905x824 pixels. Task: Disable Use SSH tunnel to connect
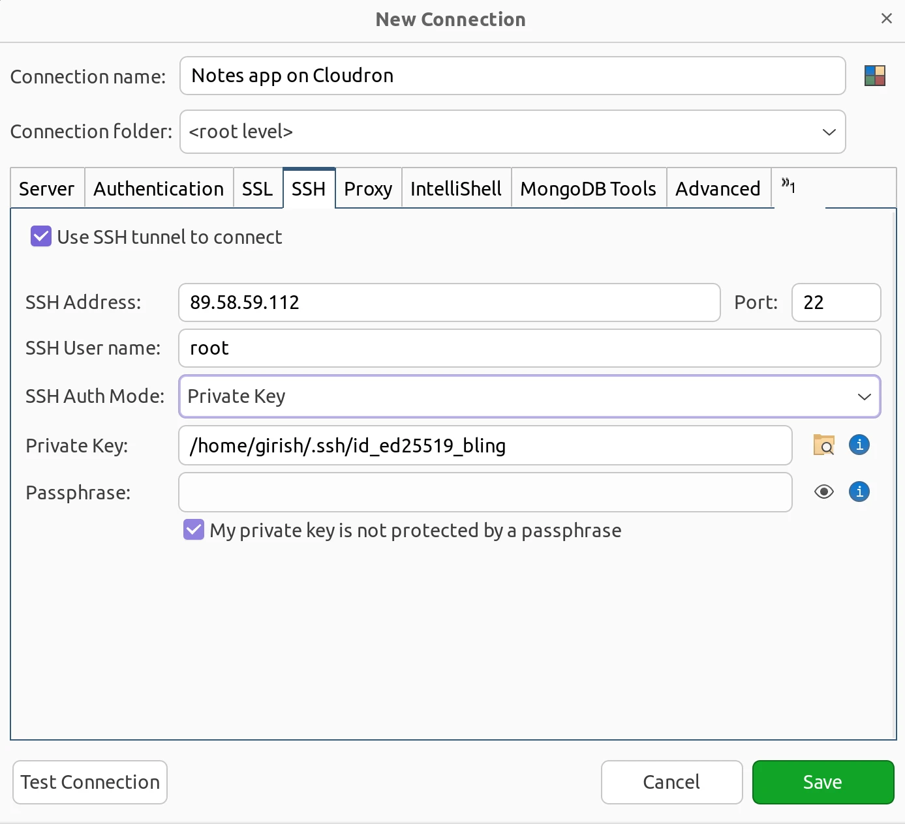[40, 237]
